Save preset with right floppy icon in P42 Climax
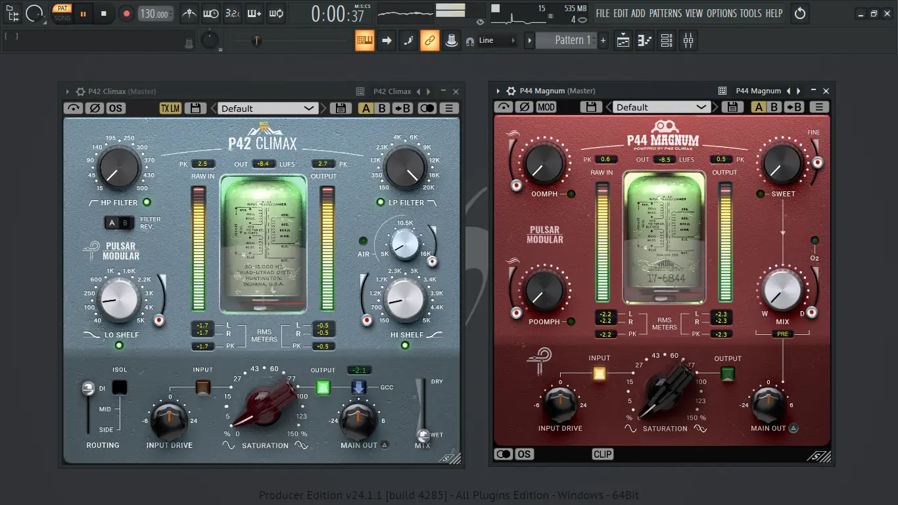This screenshot has width=898, height=505. [341, 108]
